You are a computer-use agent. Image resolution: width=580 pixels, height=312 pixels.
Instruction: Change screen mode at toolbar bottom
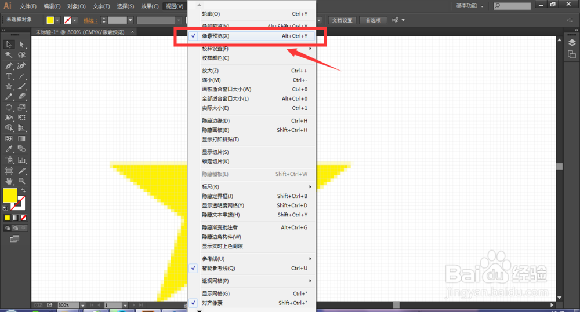[14, 239]
